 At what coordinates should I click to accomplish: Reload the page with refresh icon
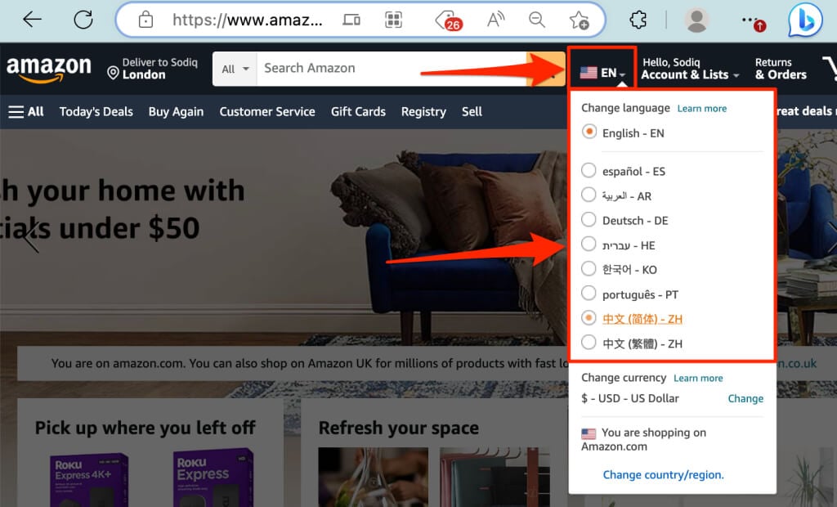[x=83, y=20]
